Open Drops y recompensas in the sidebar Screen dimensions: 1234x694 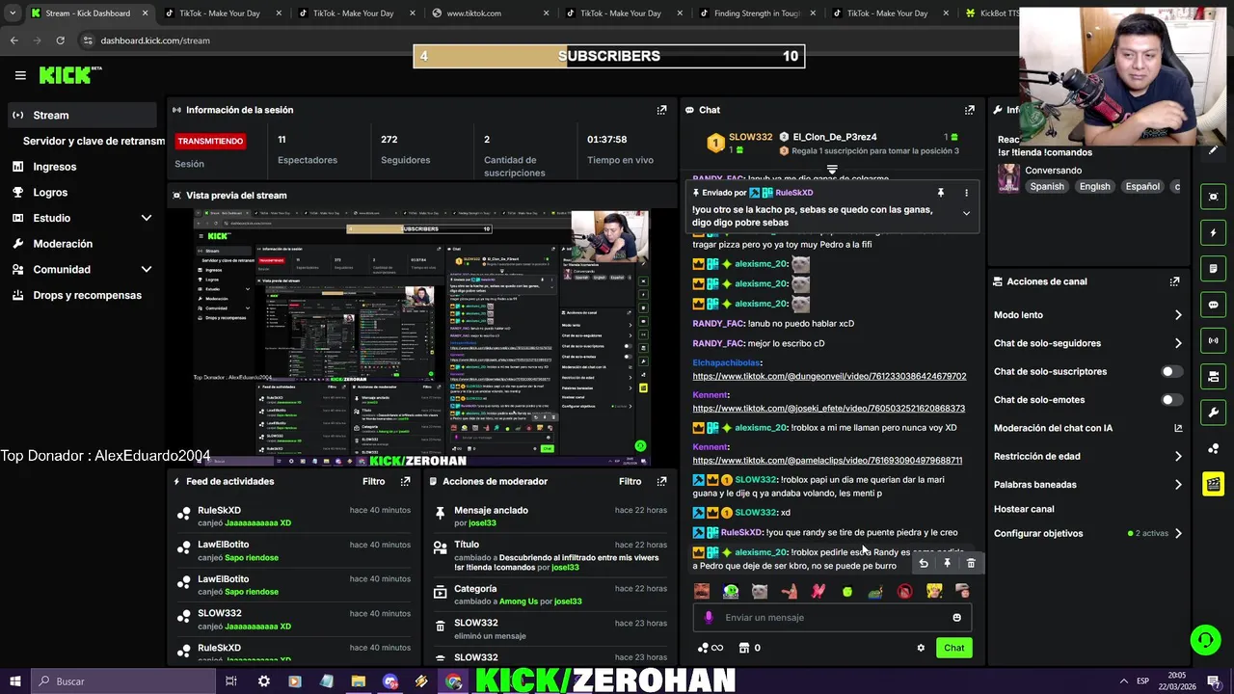87,295
